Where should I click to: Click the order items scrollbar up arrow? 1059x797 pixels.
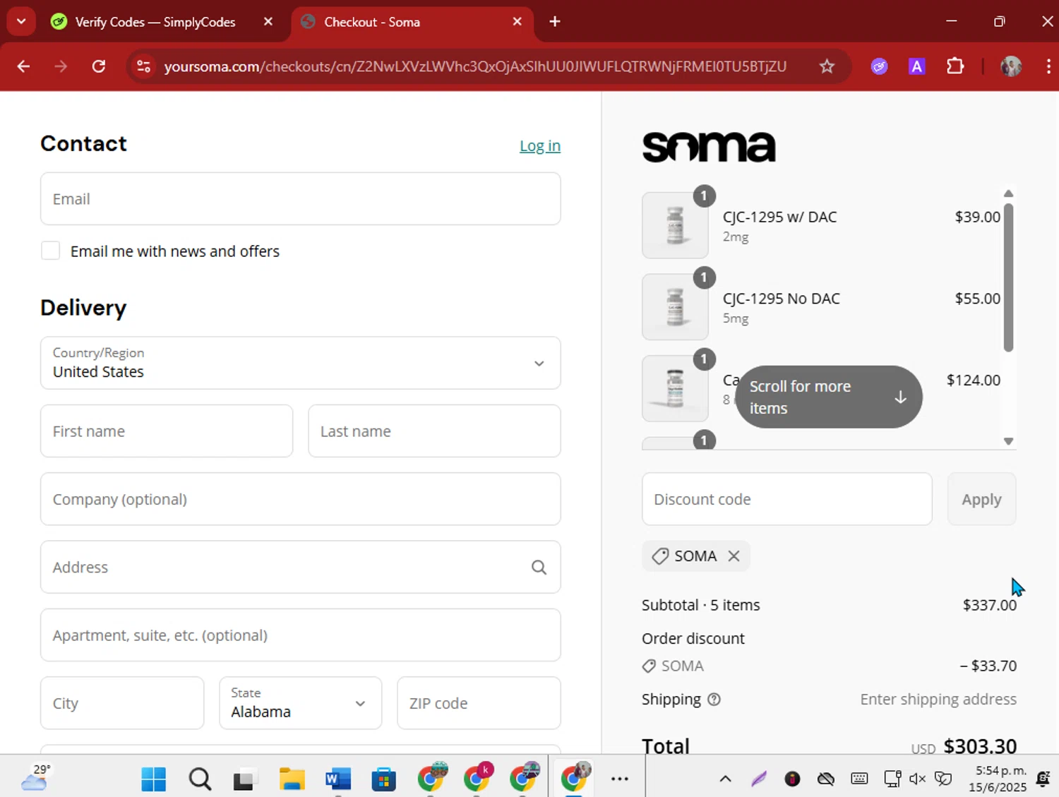pos(1008,193)
